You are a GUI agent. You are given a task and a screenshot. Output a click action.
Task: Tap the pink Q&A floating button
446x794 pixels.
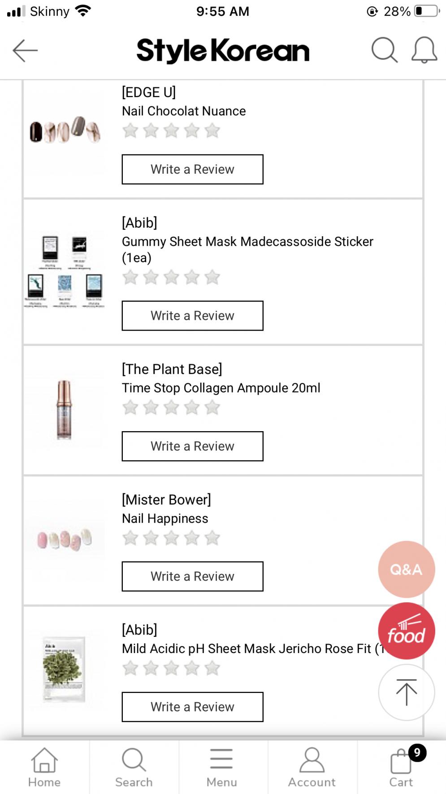(x=406, y=569)
